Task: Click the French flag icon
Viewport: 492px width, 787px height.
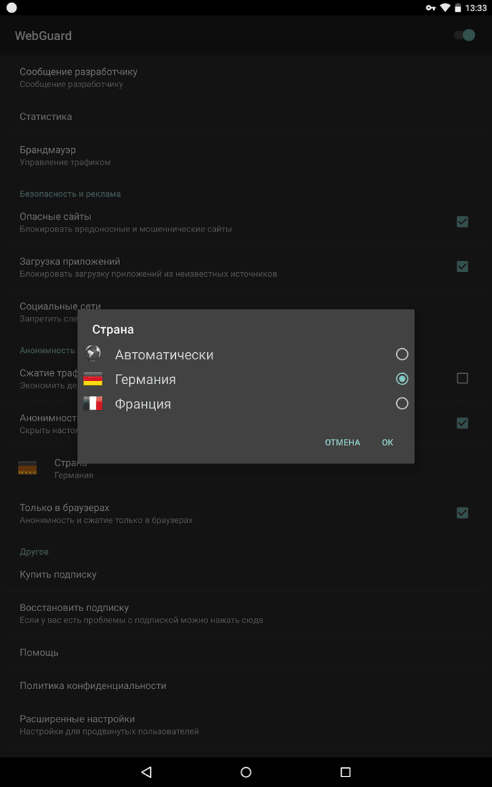Action: pyautogui.click(x=93, y=403)
